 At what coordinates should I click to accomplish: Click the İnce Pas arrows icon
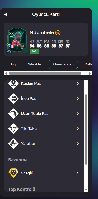tap(13, 99)
